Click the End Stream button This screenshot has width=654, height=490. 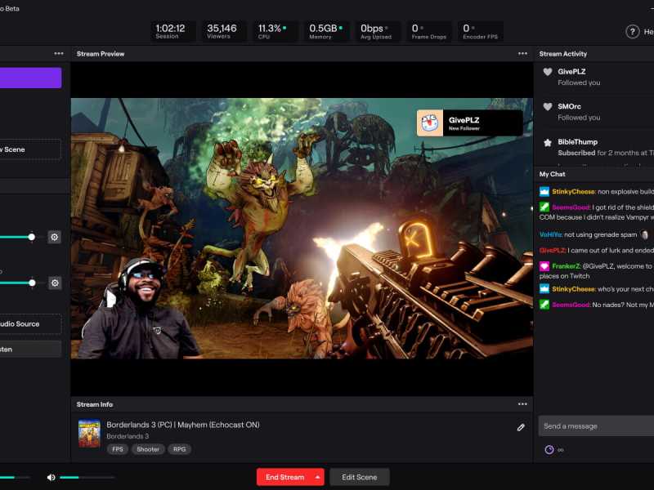(284, 477)
